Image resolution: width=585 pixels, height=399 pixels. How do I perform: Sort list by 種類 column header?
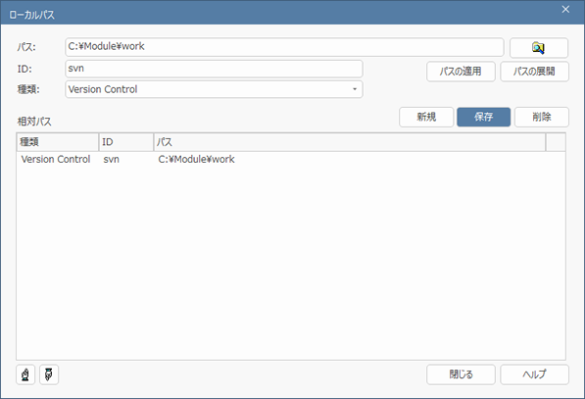coord(58,142)
